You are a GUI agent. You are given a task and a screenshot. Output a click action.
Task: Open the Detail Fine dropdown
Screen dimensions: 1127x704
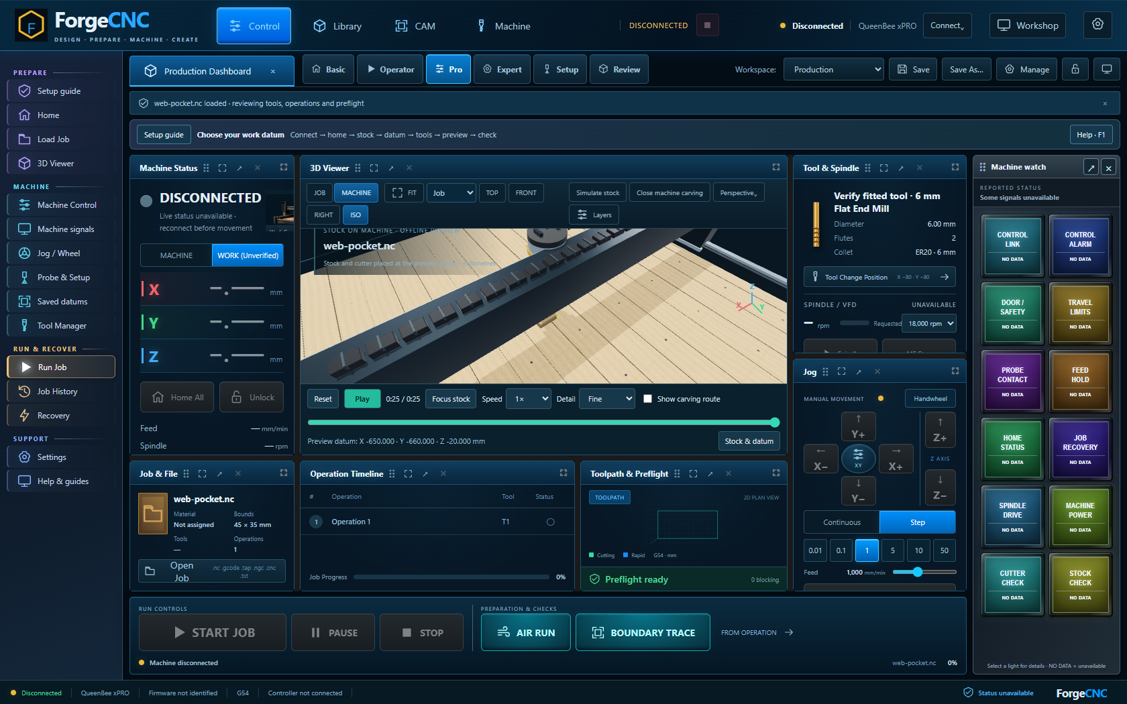[607, 399]
